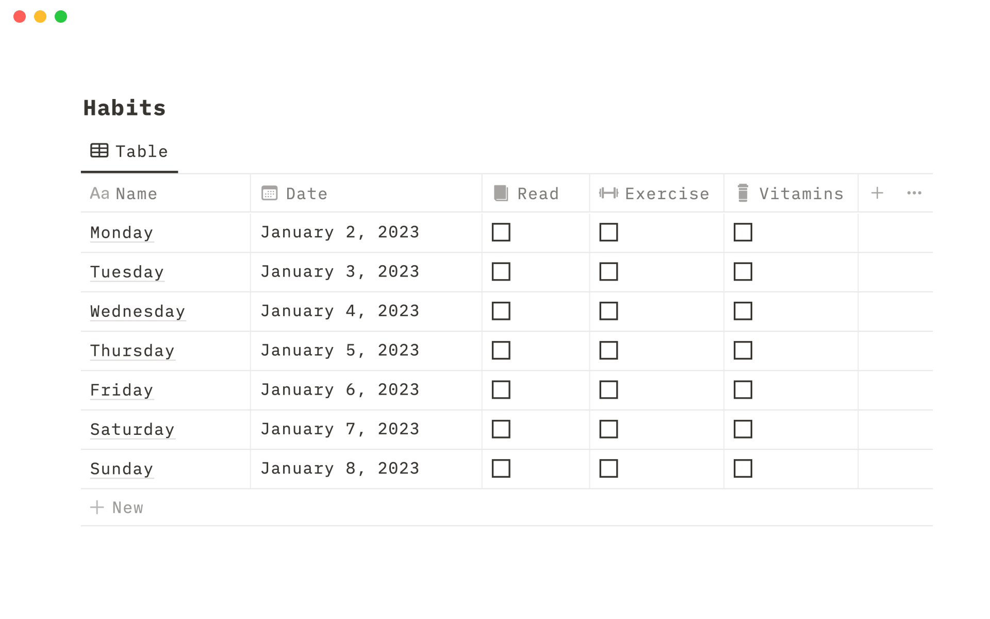Viewport: 990px width, 619px height.
Task: Click the table icon beside Table tab
Action: [x=99, y=151]
